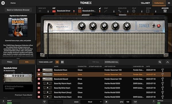
Task: Open the tone model search
Action: coord(160,62)
